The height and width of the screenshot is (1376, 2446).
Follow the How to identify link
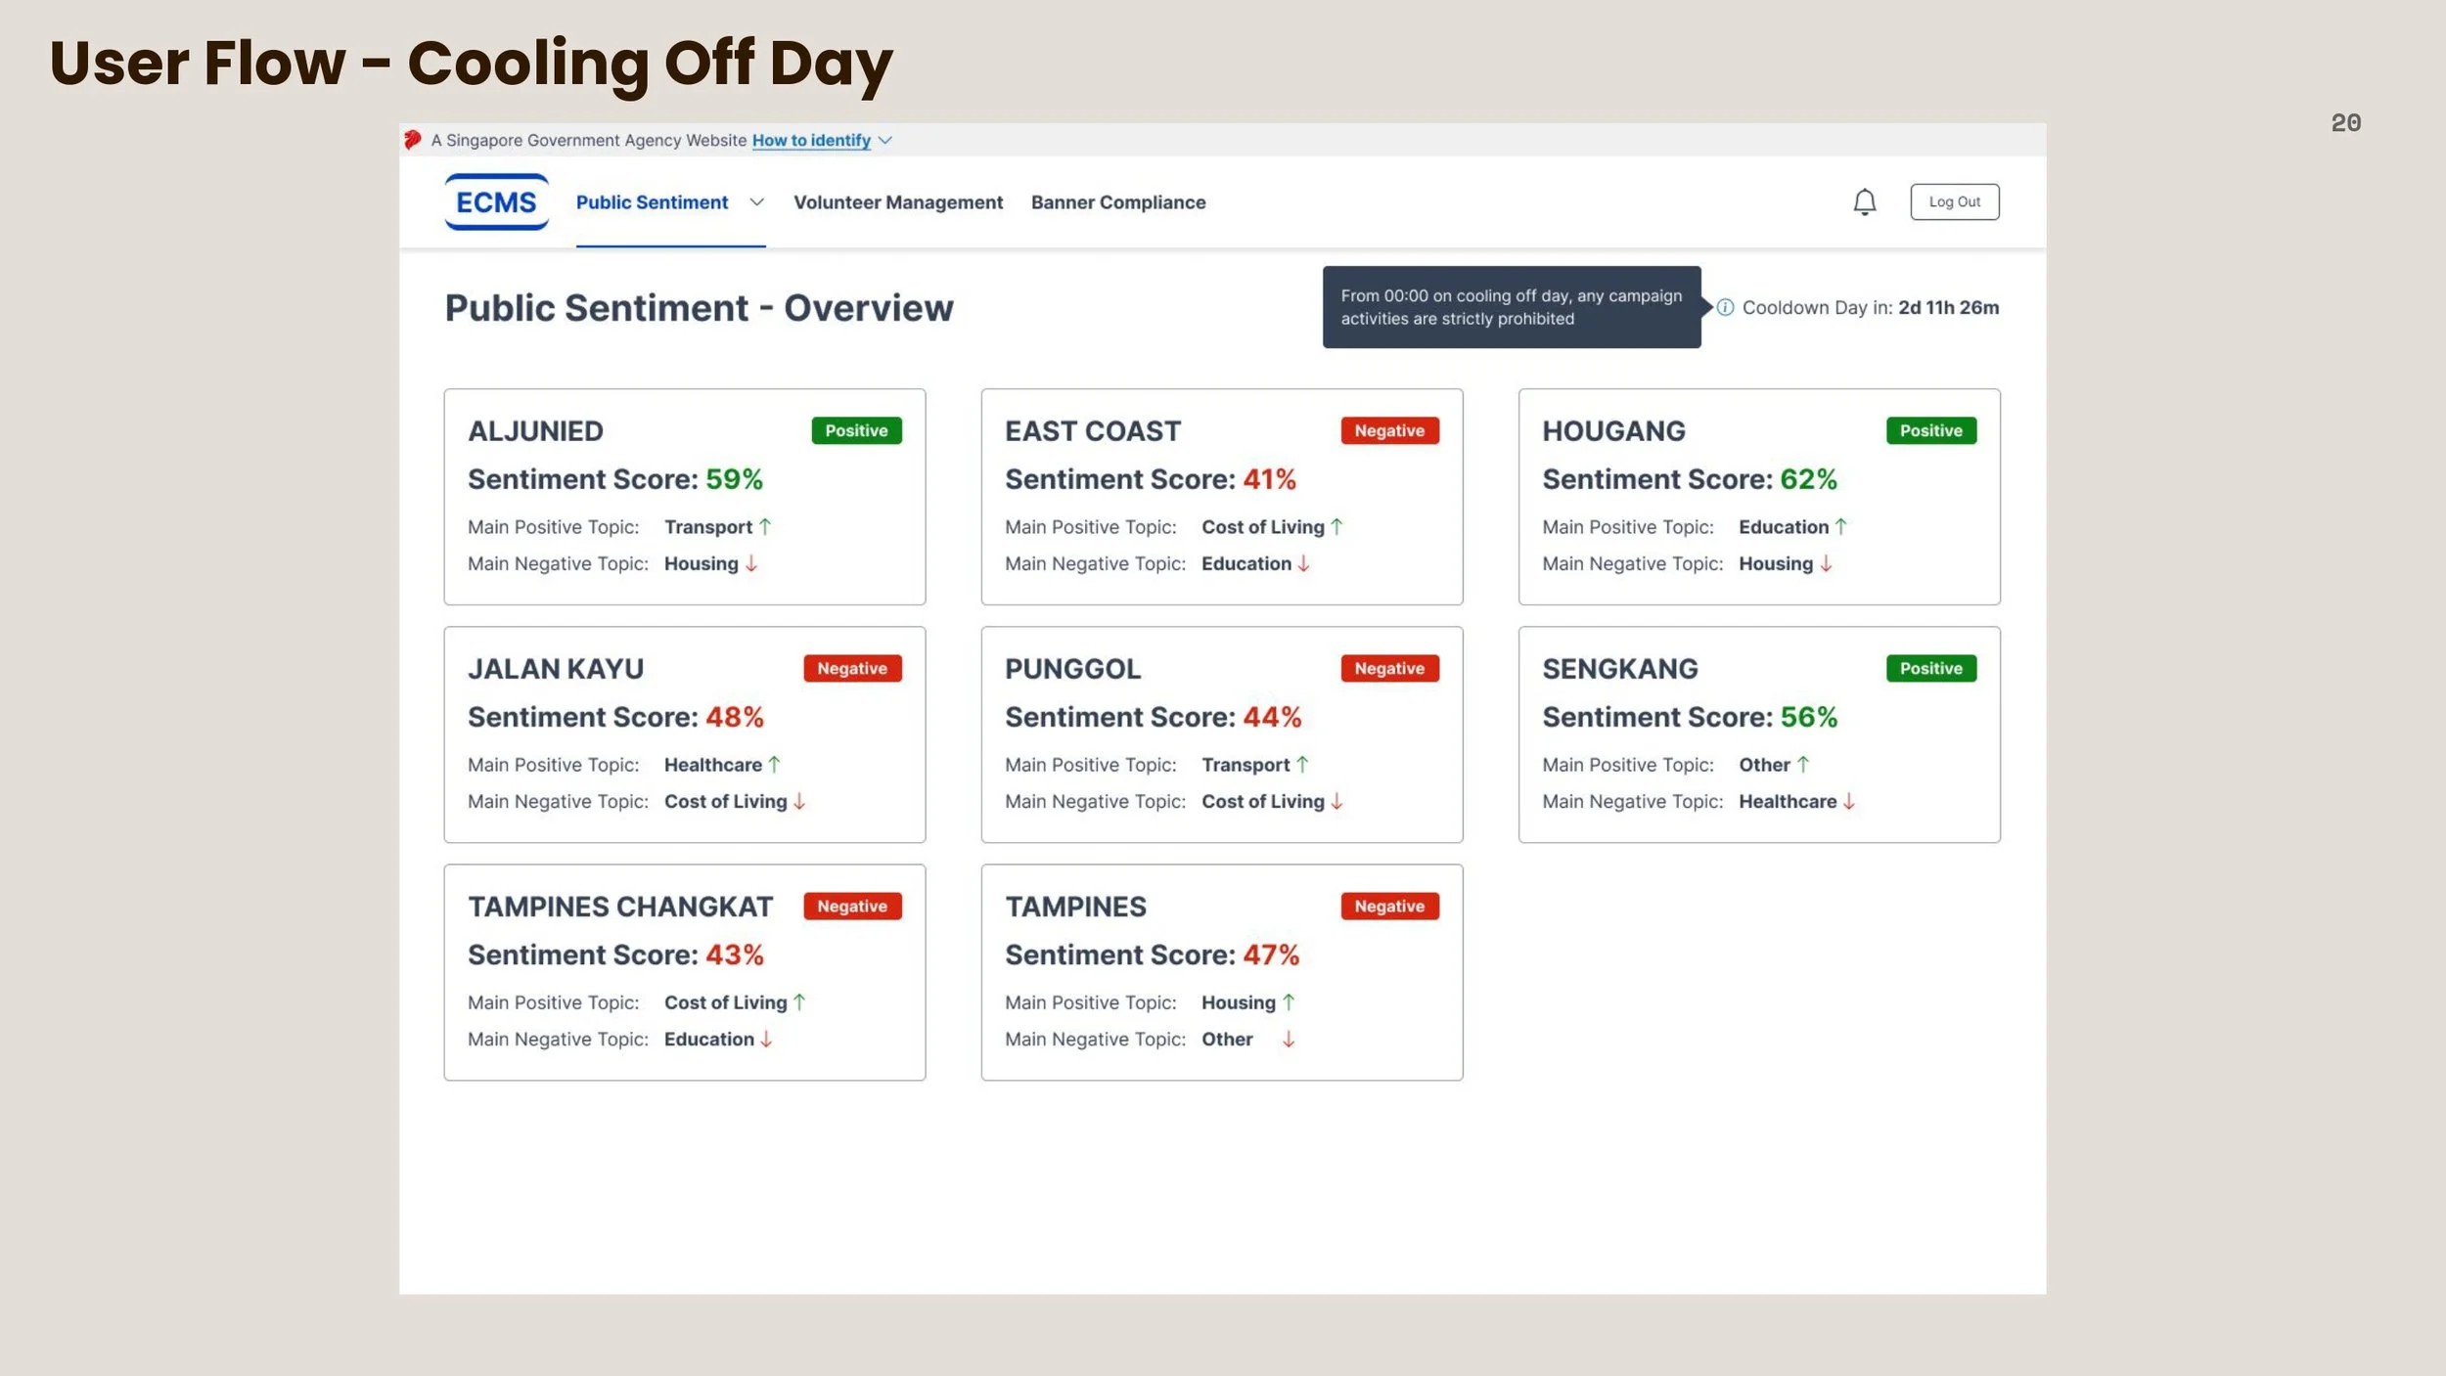click(x=811, y=141)
